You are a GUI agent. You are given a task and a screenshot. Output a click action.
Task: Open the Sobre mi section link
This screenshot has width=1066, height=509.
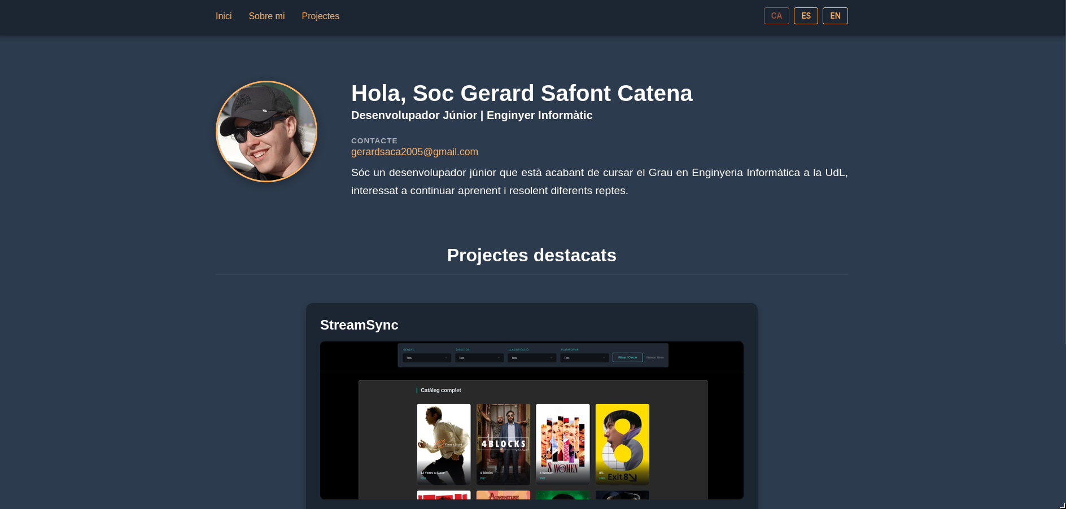tap(266, 16)
